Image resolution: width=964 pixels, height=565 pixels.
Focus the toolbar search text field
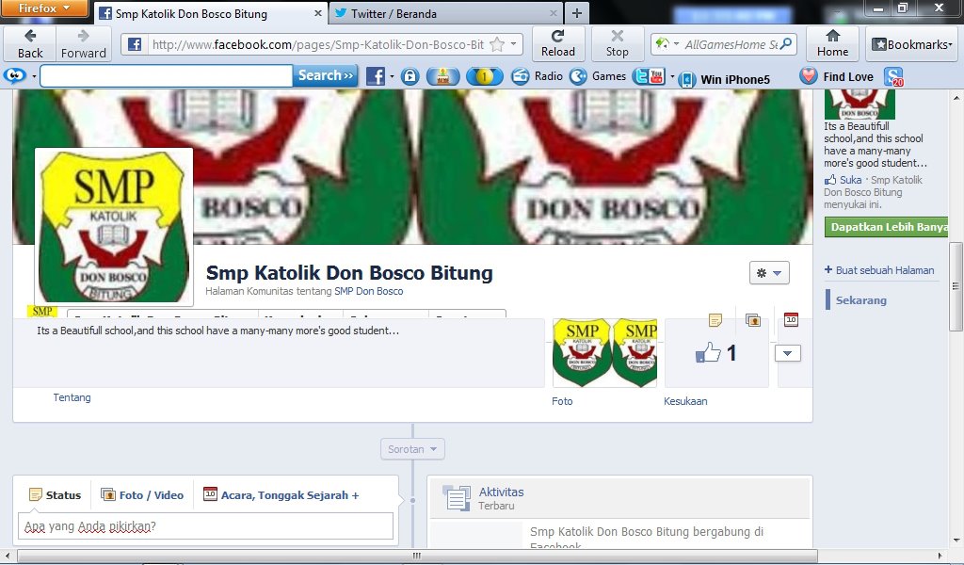166,76
